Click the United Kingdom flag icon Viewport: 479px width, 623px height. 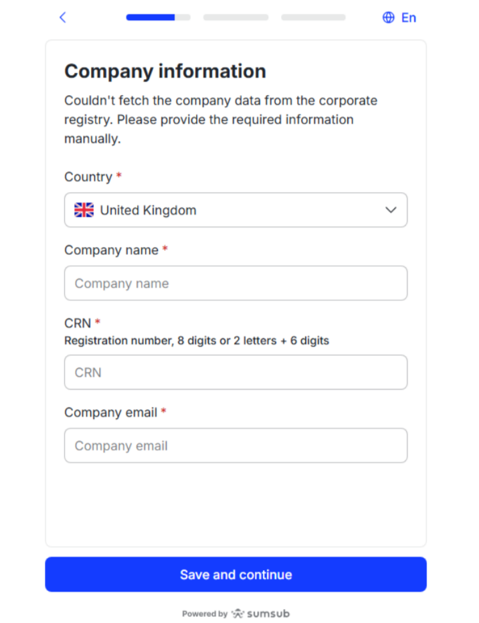point(84,210)
